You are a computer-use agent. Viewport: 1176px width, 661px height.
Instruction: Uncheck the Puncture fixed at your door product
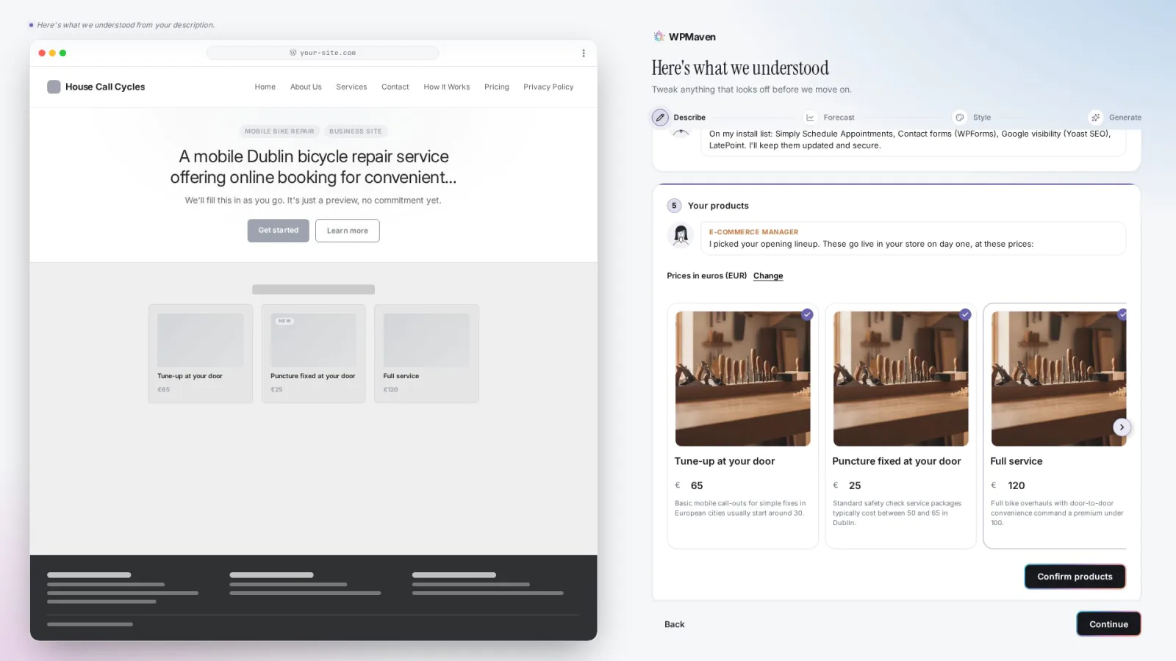965,314
